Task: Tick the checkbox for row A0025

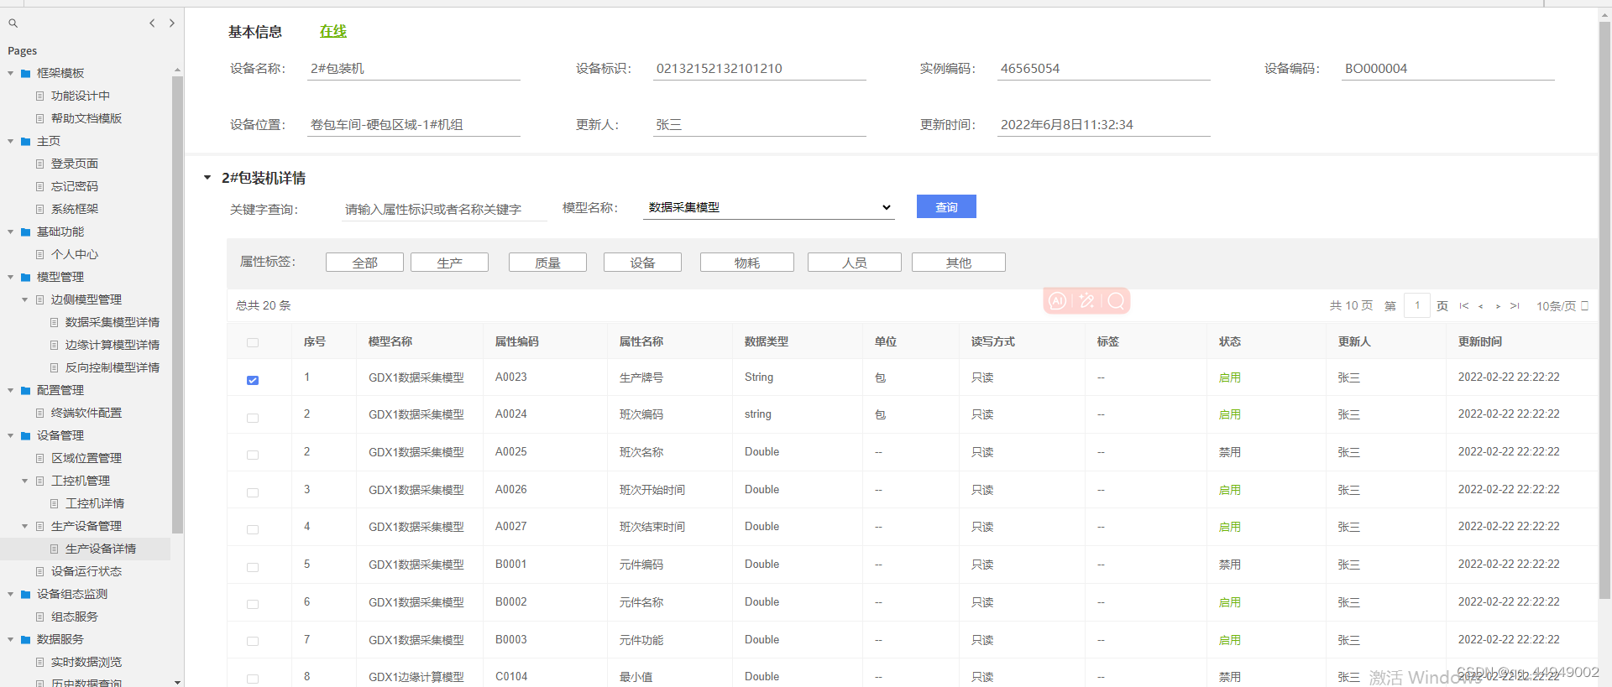Action: (253, 455)
